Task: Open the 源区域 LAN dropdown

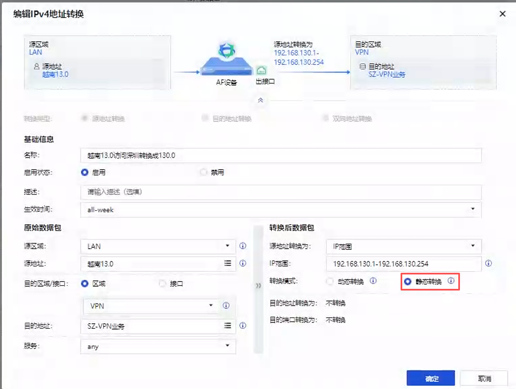Action: pyautogui.click(x=158, y=246)
